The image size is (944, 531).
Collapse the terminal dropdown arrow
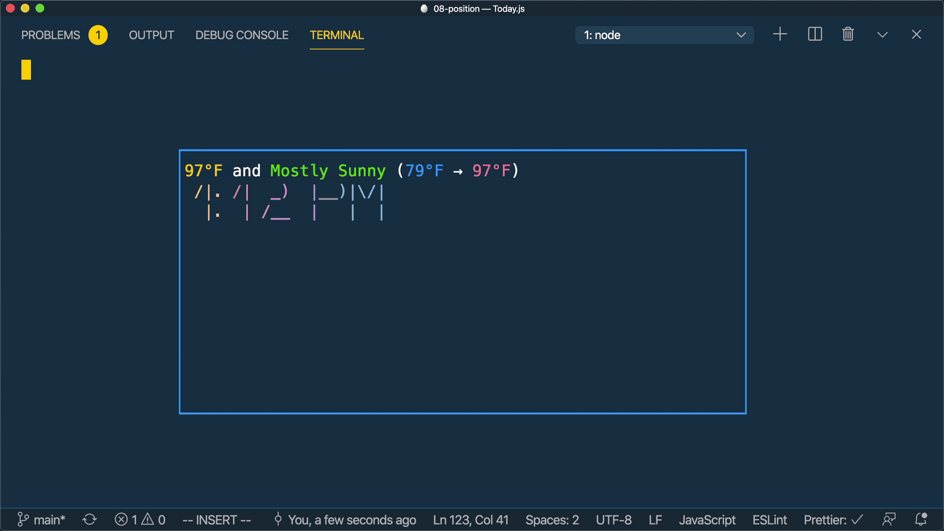[741, 35]
